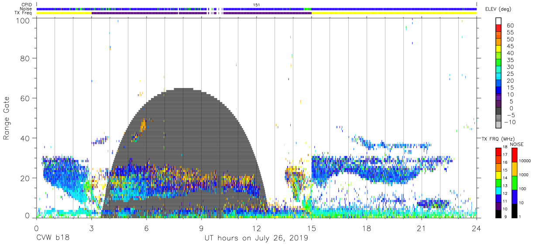Image resolution: width=536 pixels, height=247 pixels.
Task: Click the '24' tick on the UT hours axis
Action: coord(476,228)
